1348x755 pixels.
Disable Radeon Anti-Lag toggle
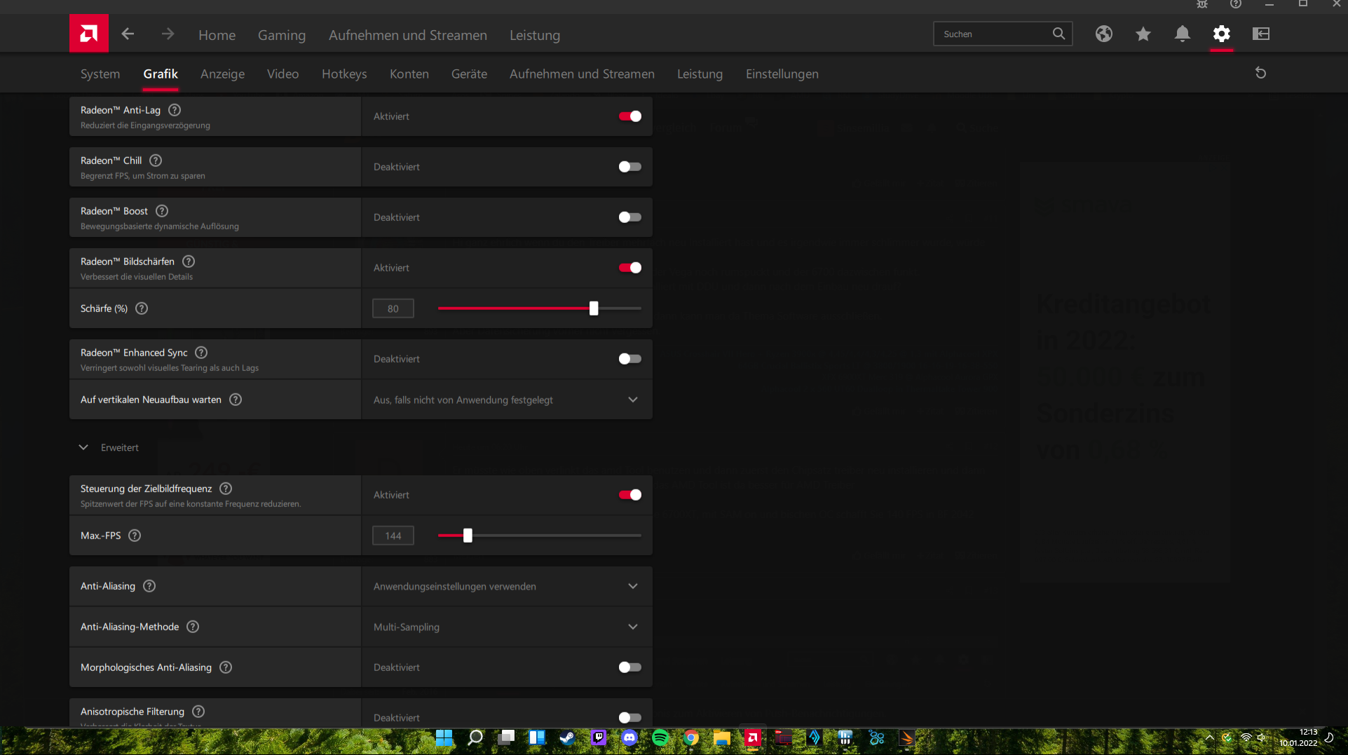tap(630, 116)
